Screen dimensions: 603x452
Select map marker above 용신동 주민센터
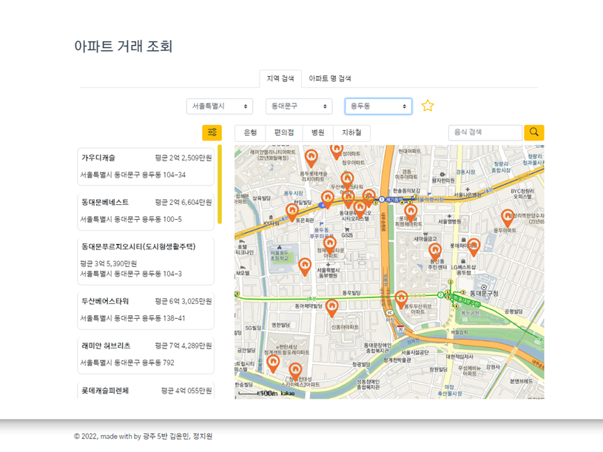tap(435, 252)
